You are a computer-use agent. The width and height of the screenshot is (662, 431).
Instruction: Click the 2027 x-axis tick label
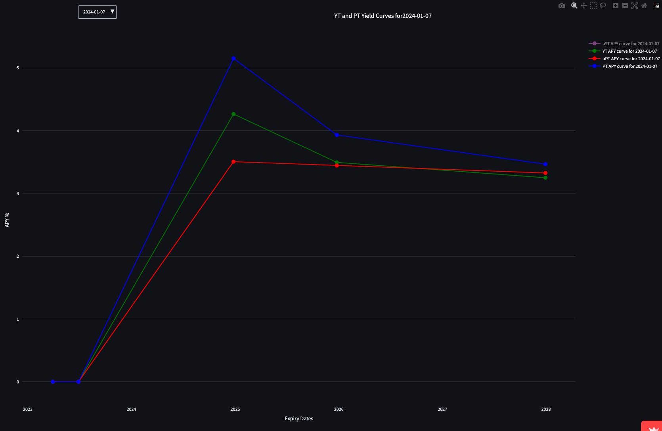pos(442,409)
